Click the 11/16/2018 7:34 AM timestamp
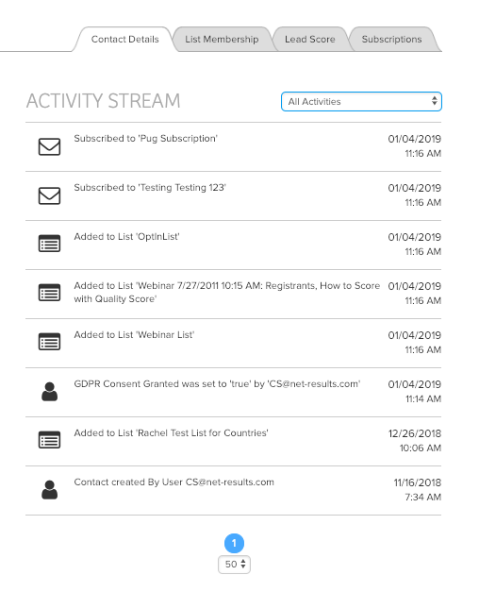 (418, 490)
